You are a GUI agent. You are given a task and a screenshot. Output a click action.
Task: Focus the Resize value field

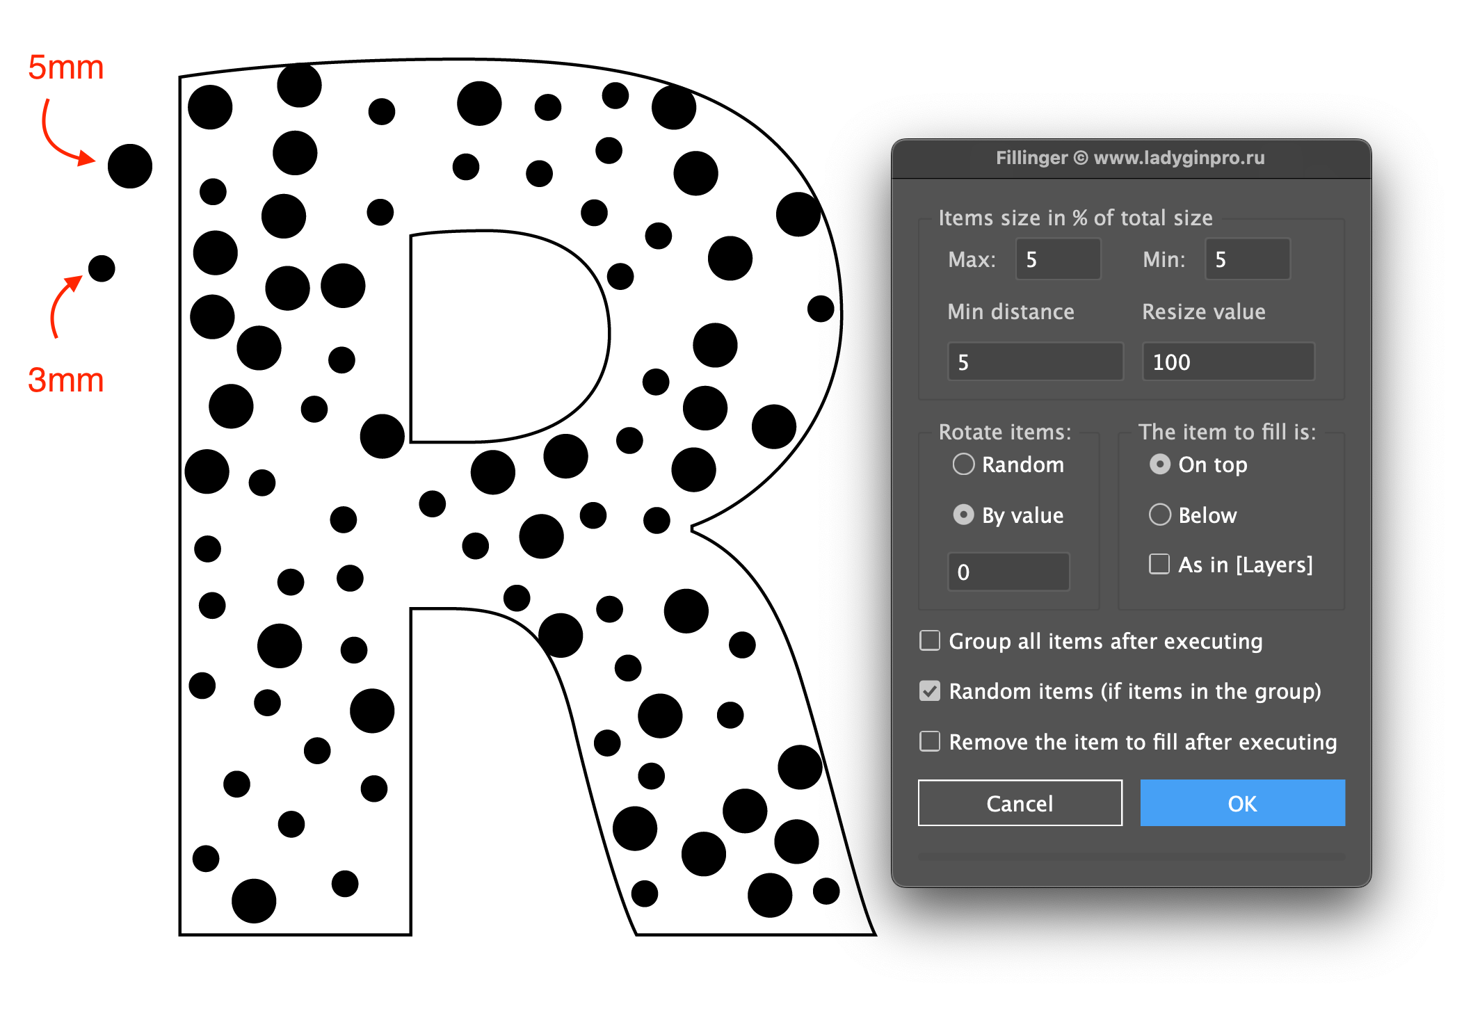tap(1227, 362)
